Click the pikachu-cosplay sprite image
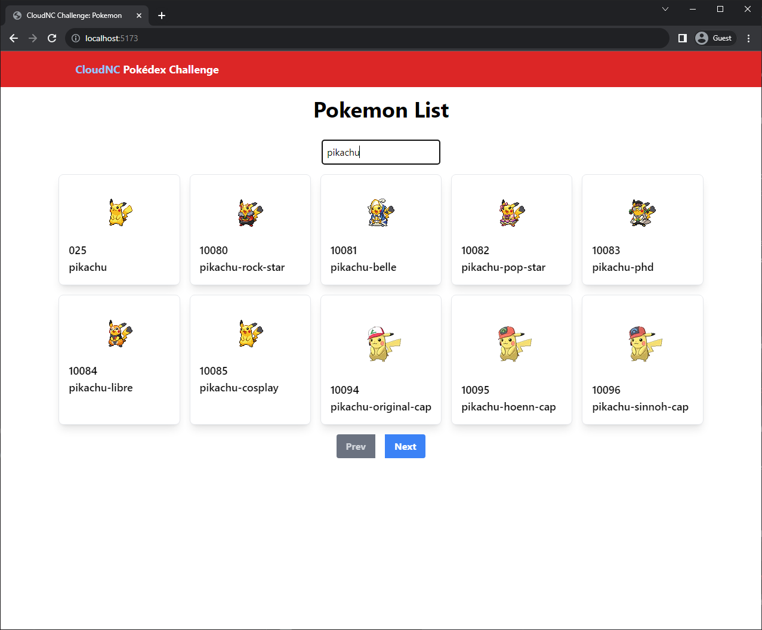The width and height of the screenshot is (762, 630). coord(250,333)
